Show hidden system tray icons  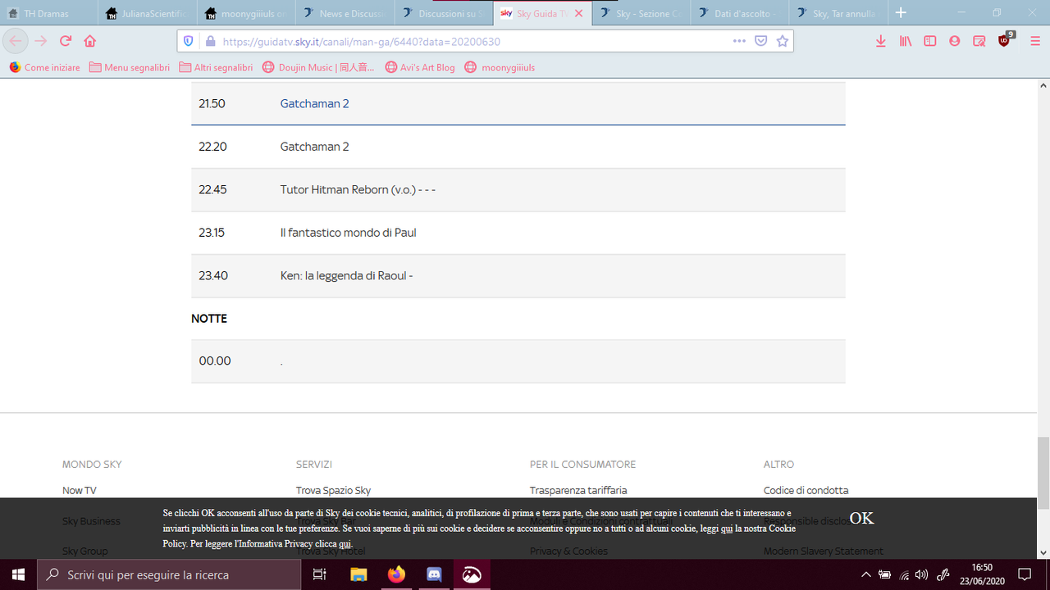click(867, 574)
